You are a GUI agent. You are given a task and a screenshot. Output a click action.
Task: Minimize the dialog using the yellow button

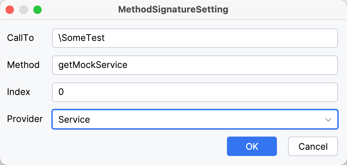click(24, 10)
